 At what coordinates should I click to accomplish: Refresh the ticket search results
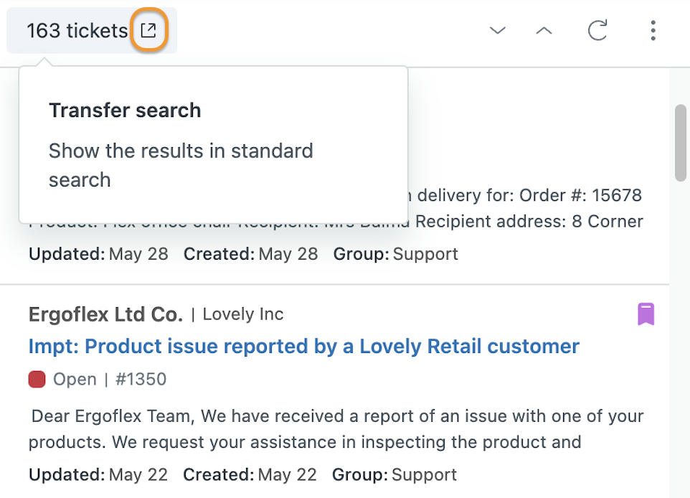(x=597, y=30)
